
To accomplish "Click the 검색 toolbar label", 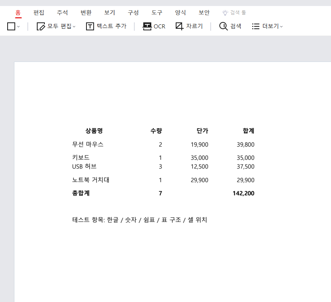I will coord(236,26).
